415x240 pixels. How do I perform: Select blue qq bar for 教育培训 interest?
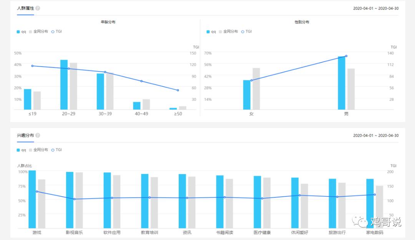coord(145,201)
